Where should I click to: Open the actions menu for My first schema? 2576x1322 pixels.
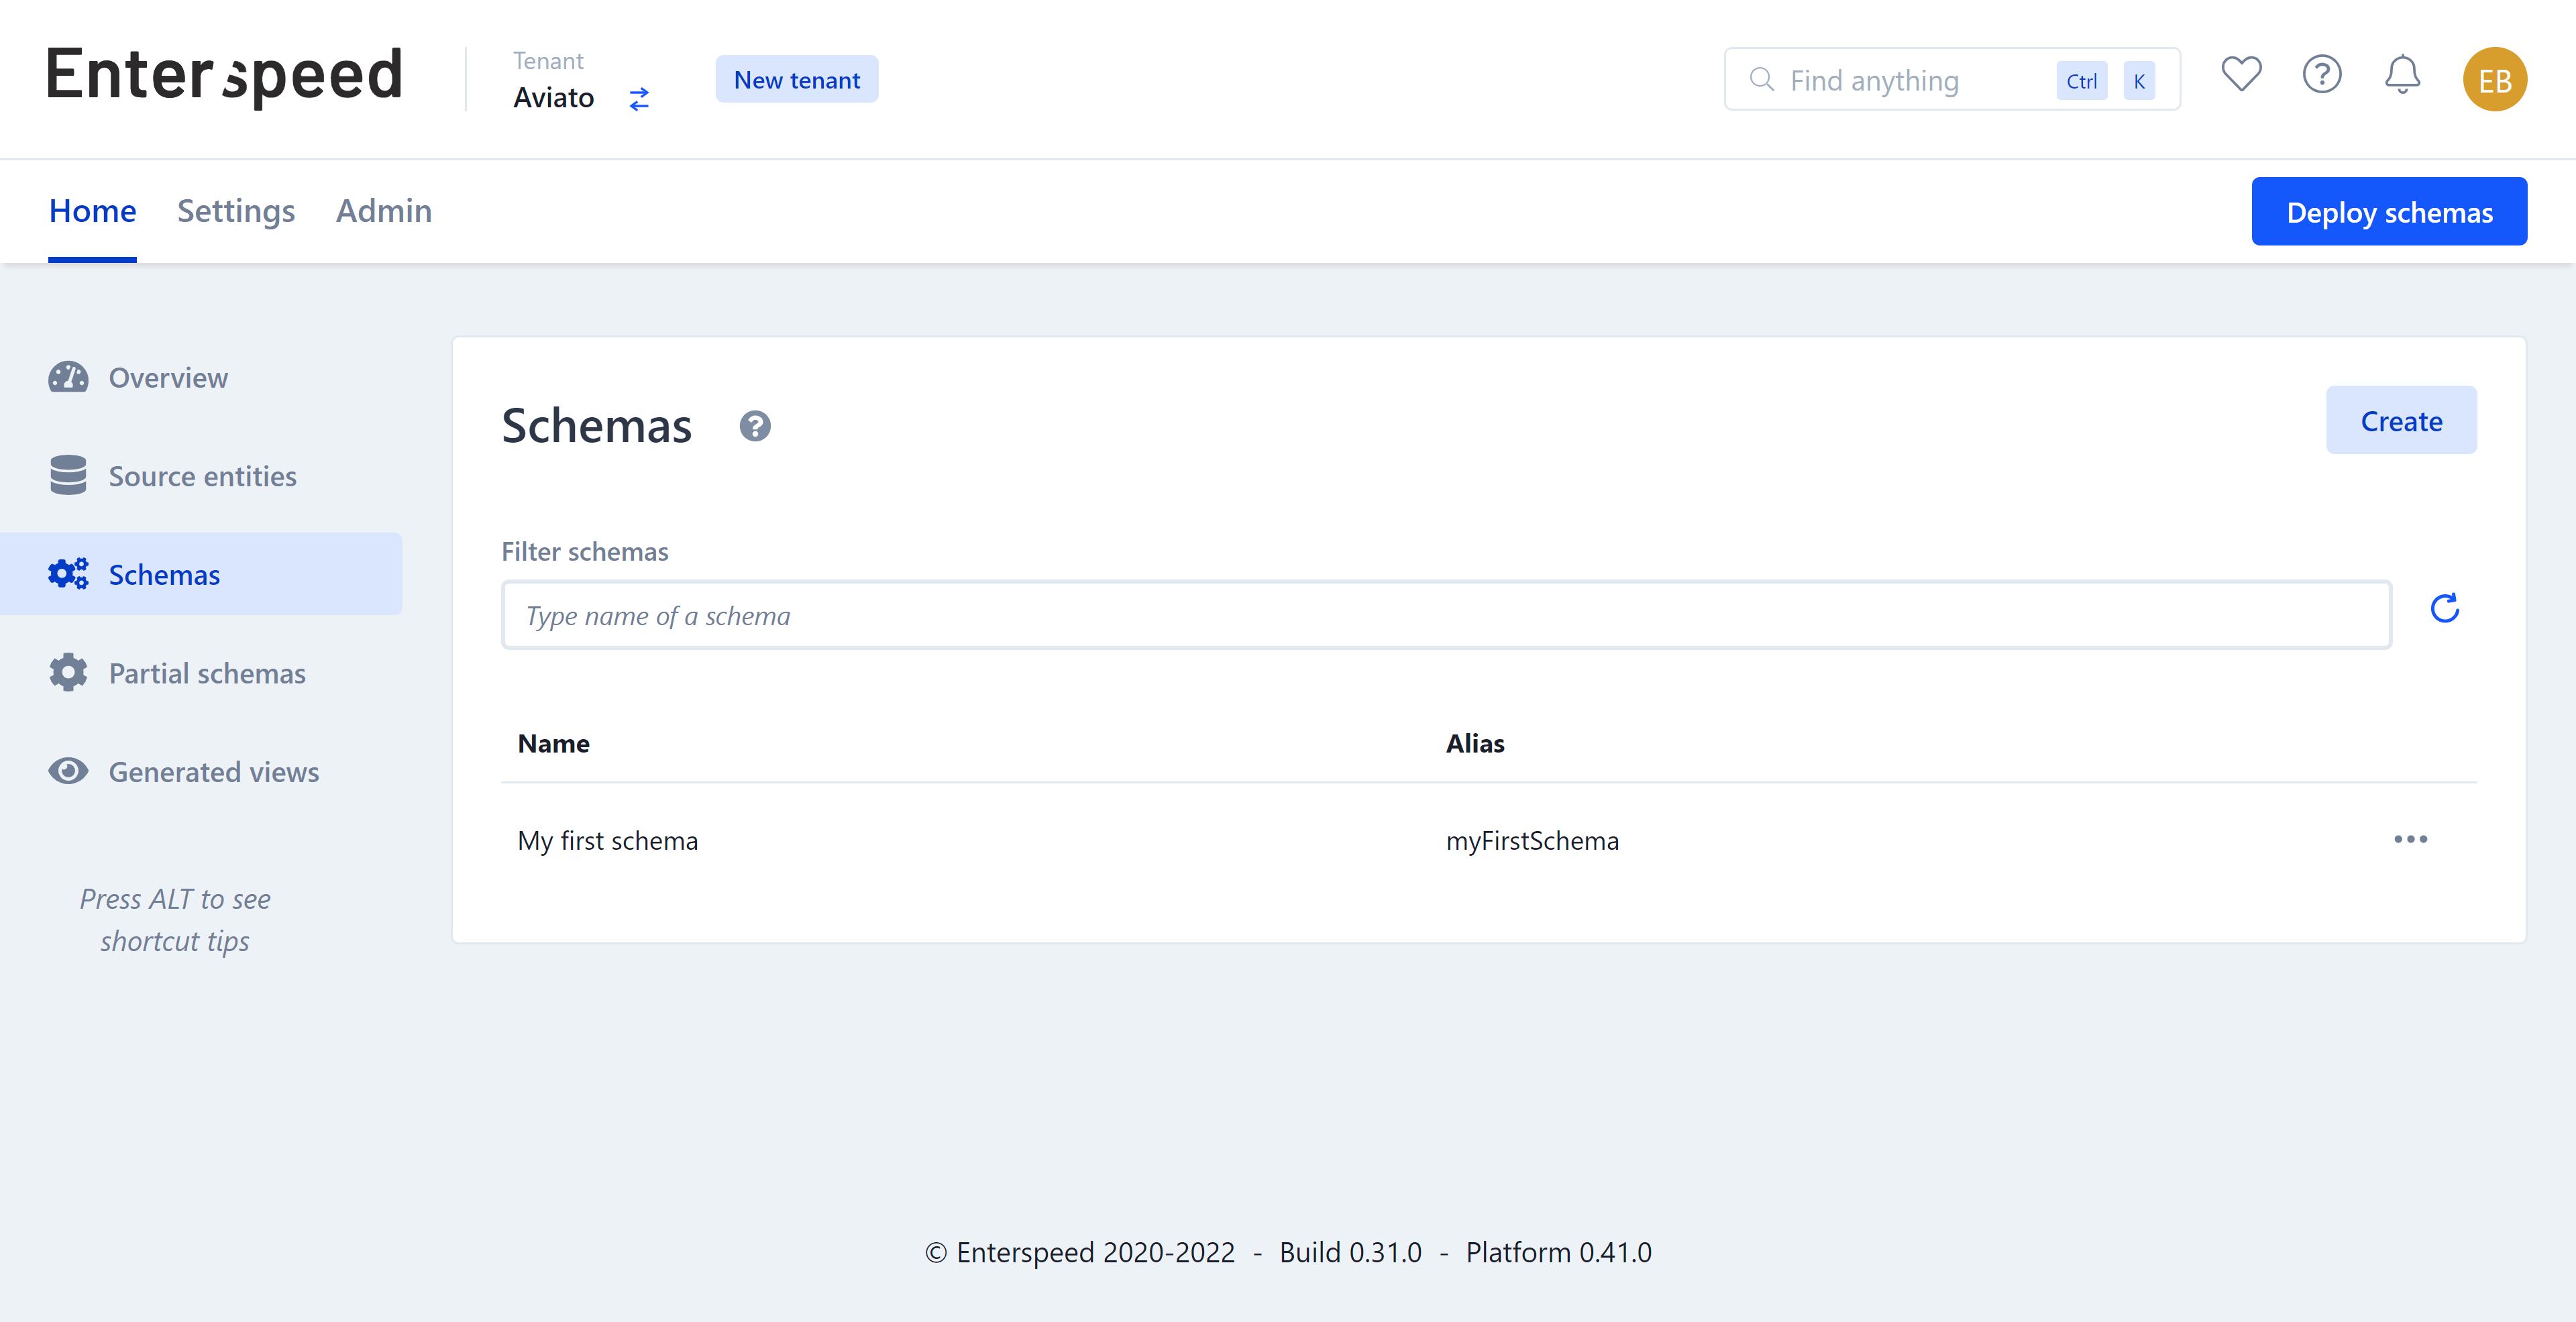[x=2410, y=839]
